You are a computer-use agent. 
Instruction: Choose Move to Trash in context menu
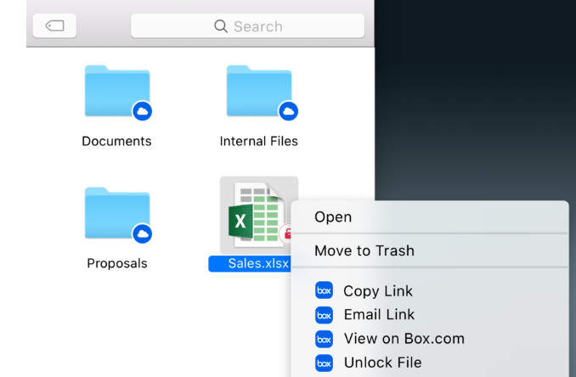coord(364,250)
